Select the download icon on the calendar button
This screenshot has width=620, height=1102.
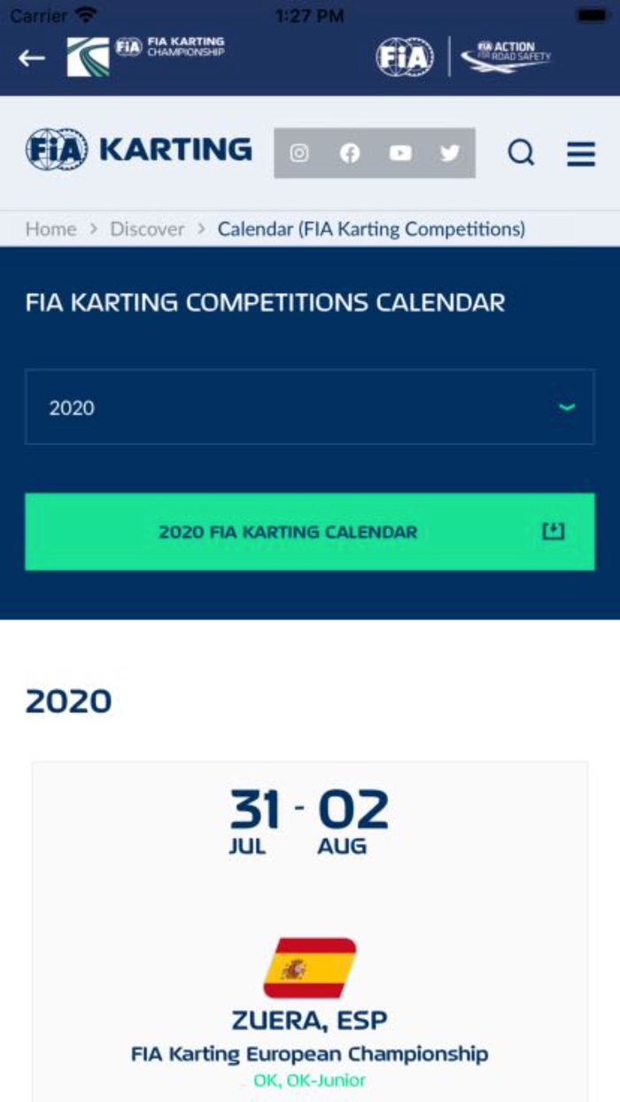click(553, 532)
